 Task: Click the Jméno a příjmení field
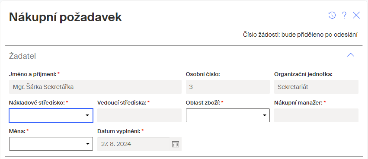click(x=95, y=87)
